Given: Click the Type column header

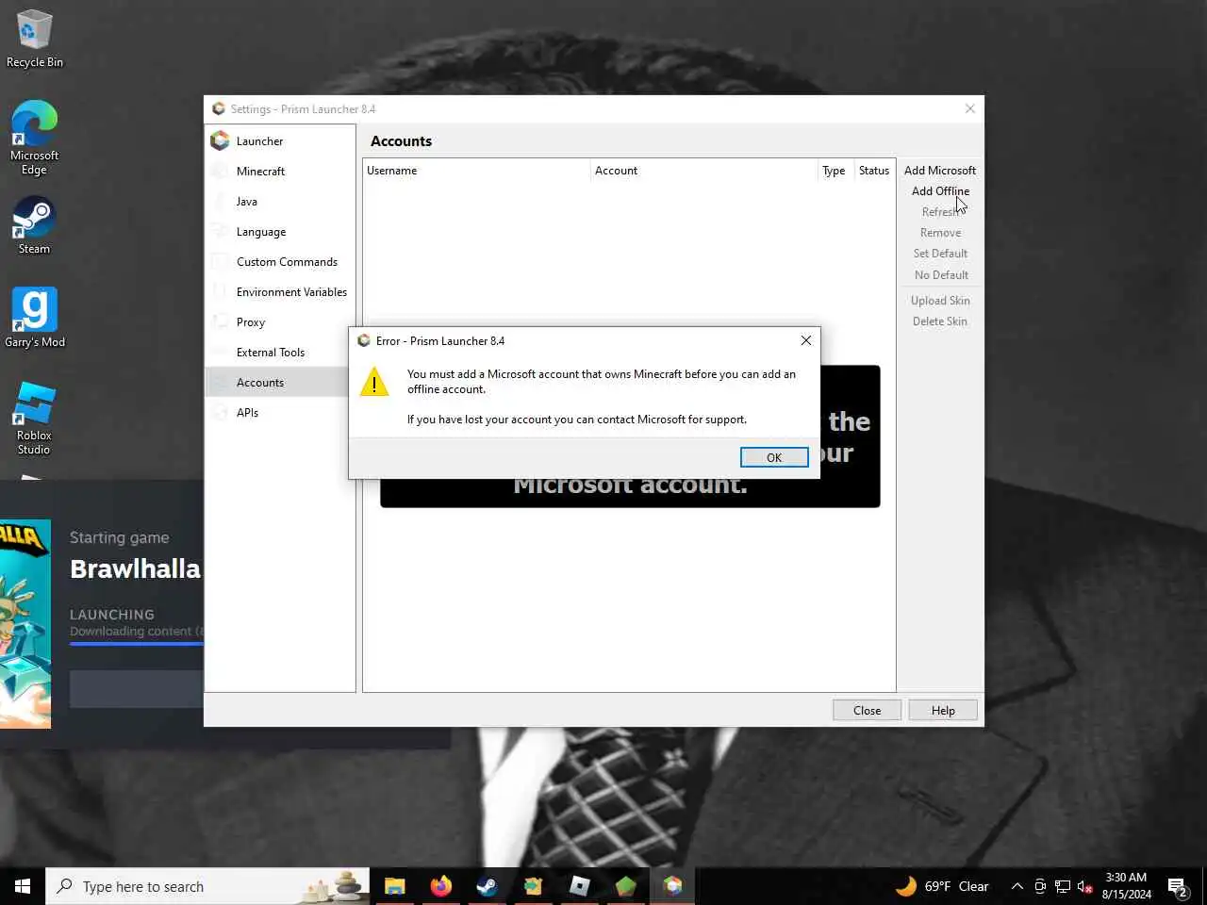Looking at the screenshot, I should tap(835, 171).
